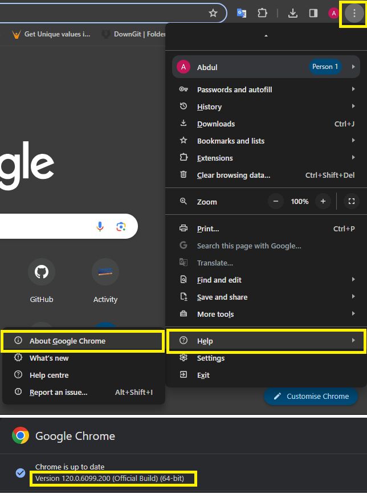Start voice search with the microphone icon
Viewport: 367px width, 498px height.
pyautogui.click(x=100, y=226)
